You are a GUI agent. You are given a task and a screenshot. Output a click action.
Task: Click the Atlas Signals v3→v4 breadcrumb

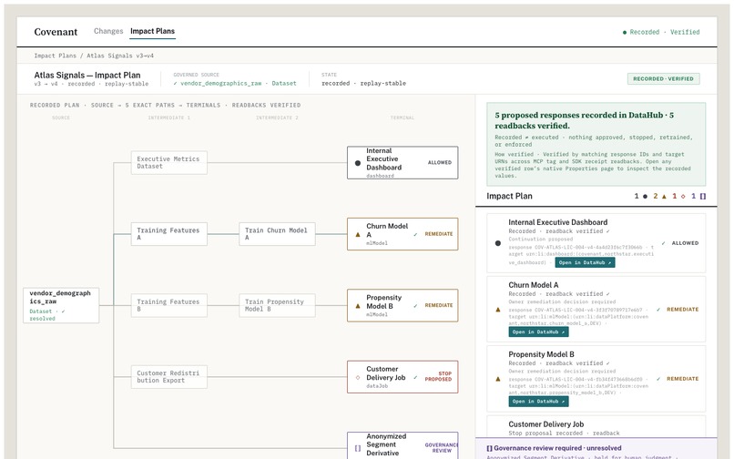click(120, 56)
